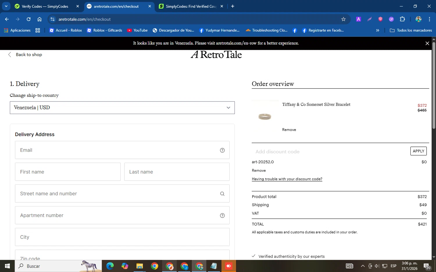Open File Explorer from taskbar
This screenshot has height=272, width=436.
[x=140, y=266]
